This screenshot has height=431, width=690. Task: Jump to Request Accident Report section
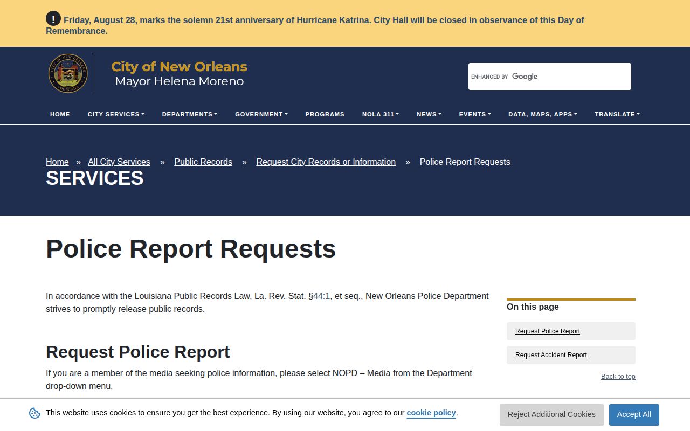(571, 355)
